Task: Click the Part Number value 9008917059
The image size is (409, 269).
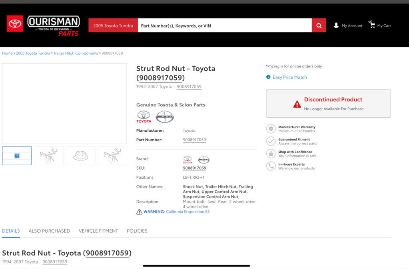Action: coord(194,140)
